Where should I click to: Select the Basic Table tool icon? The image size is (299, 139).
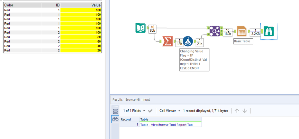[241, 31]
